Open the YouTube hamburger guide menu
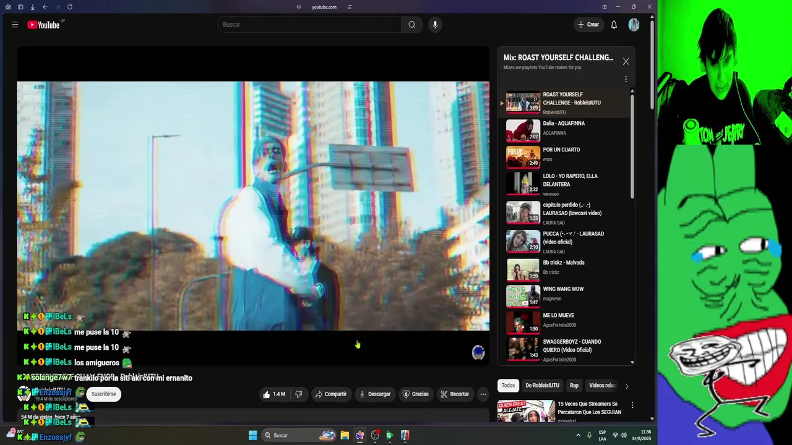This screenshot has width=792, height=445. point(15,25)
